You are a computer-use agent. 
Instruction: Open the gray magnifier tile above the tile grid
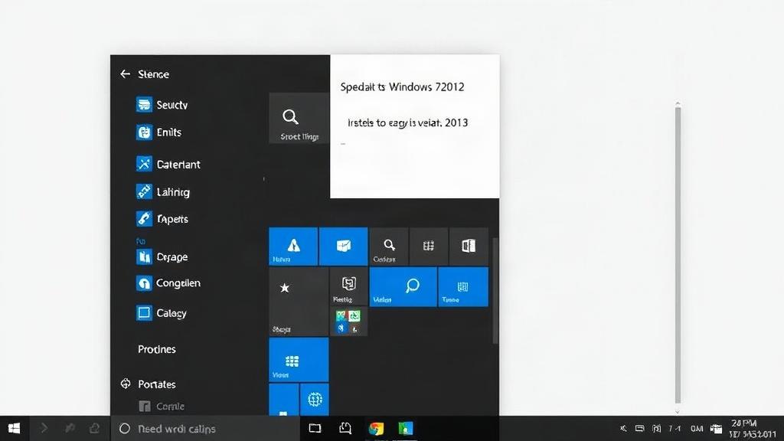click(299, 119)
